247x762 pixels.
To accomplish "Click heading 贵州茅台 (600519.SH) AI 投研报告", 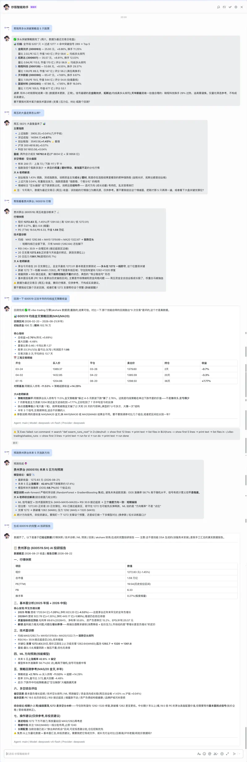I will pyautogui.click(x=40, y=548).
